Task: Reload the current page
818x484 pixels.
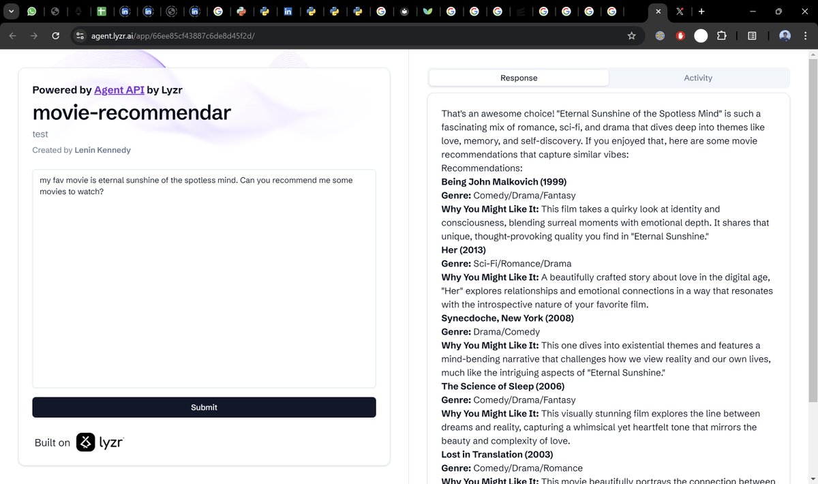Action: (56, 35)
